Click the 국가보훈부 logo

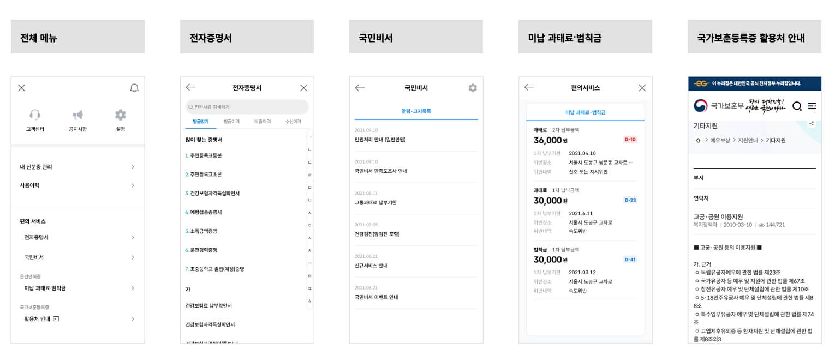[718, 106]
